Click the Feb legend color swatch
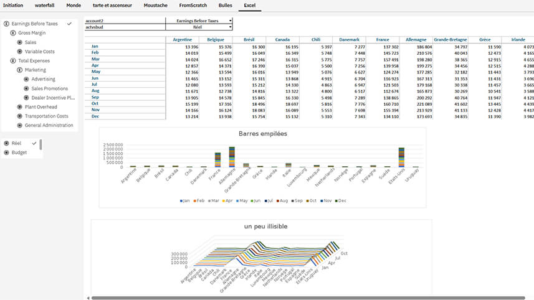The height and width of the screenshot is (300, 534). [x=195, y=201]
